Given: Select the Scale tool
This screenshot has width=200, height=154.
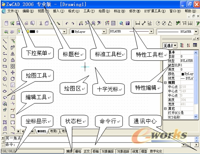Looking at the screenshot, I should [x=13, y=85].
